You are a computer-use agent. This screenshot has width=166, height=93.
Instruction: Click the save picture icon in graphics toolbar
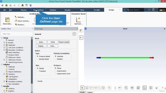[151, 88]
